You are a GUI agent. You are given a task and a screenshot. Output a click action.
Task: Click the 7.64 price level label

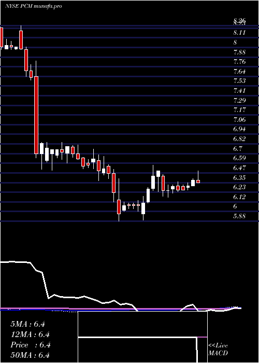(239, 72)
